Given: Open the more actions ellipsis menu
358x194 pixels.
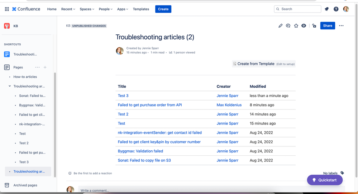Looking at the screenshot, I should point(341,26).
